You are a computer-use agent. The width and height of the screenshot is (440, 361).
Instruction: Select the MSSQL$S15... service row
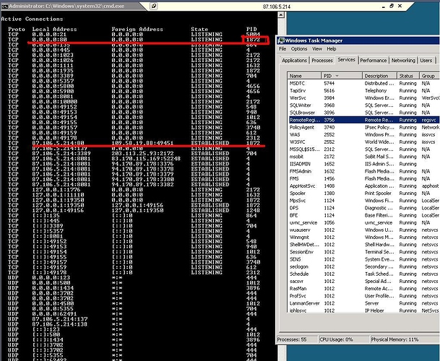363,149
